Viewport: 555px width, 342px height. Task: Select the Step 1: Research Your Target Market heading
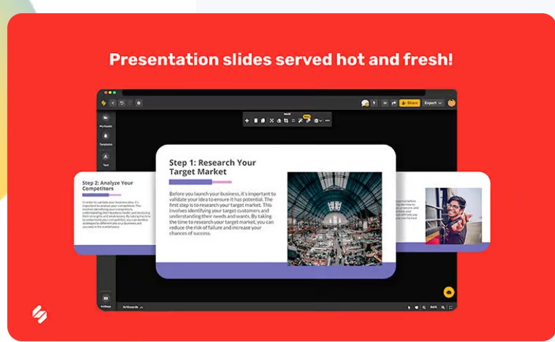(x=213, y=167)
